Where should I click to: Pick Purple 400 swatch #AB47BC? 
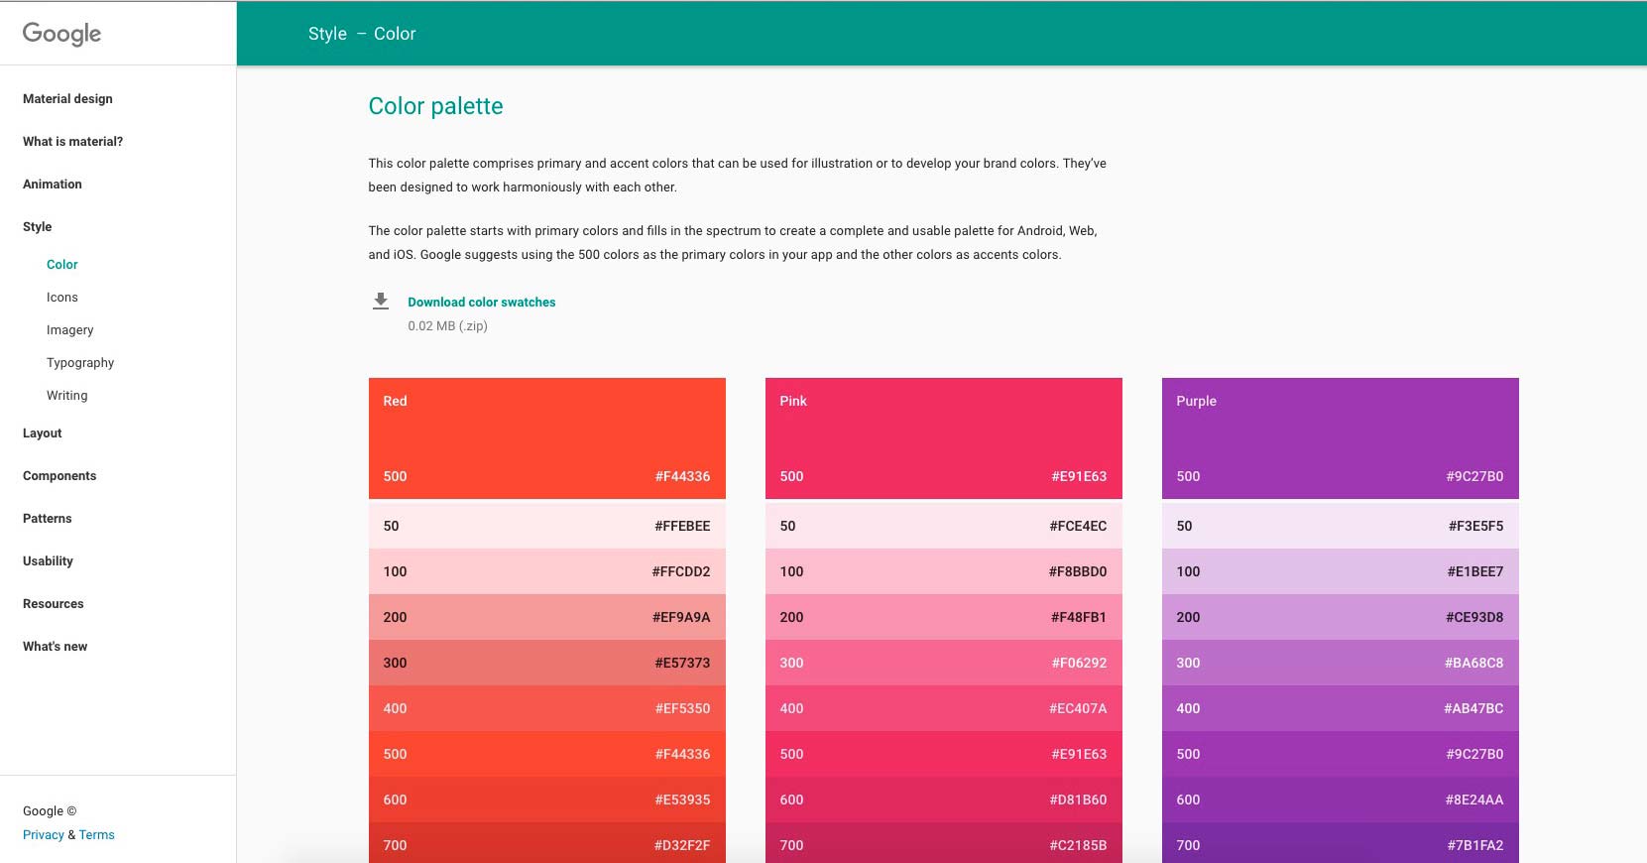(1341, 708)
